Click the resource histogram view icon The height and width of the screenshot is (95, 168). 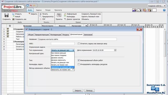134,10
